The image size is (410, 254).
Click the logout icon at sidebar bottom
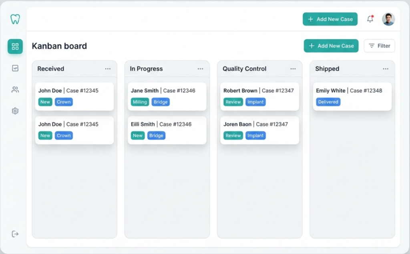[x=15, y=234]
